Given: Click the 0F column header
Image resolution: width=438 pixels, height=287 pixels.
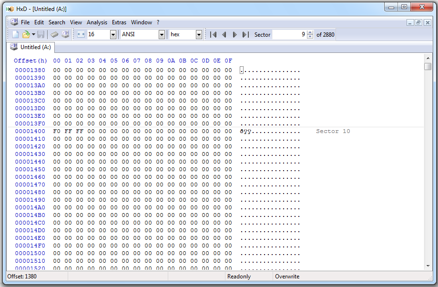Looking at the screenshot, I should [228, 61].
